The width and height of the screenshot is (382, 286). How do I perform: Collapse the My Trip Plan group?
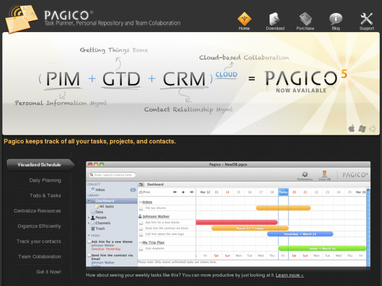(x=140, y=242)
